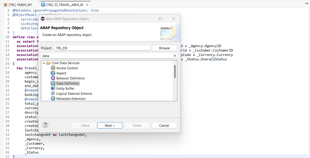
Task: Click the Behavior Definition icon
Action: 53,78
